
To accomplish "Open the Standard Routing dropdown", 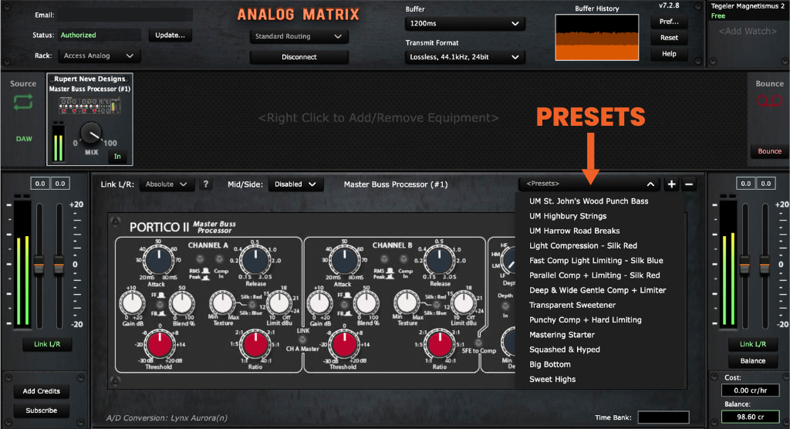I will [x=299, y=36].
